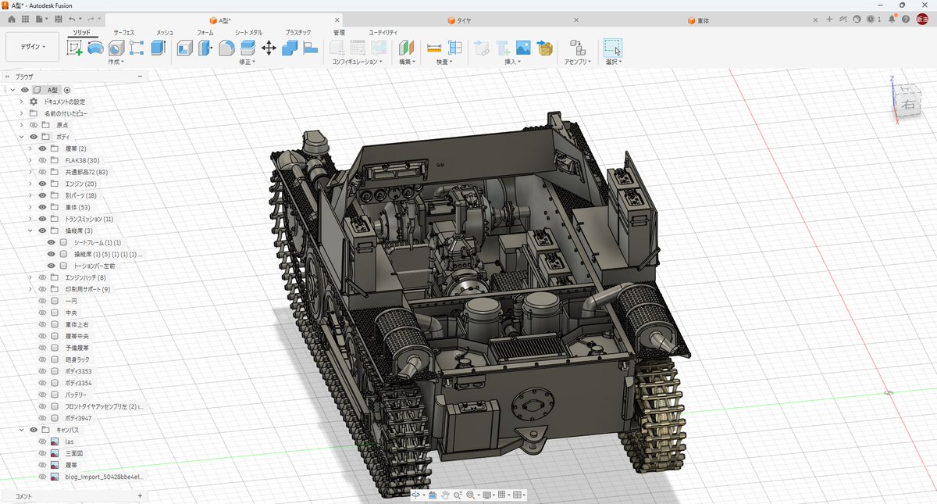Click the Insert McMaster-Carr component icon
This screenshot has height=504, width=937.
point(544,48)
